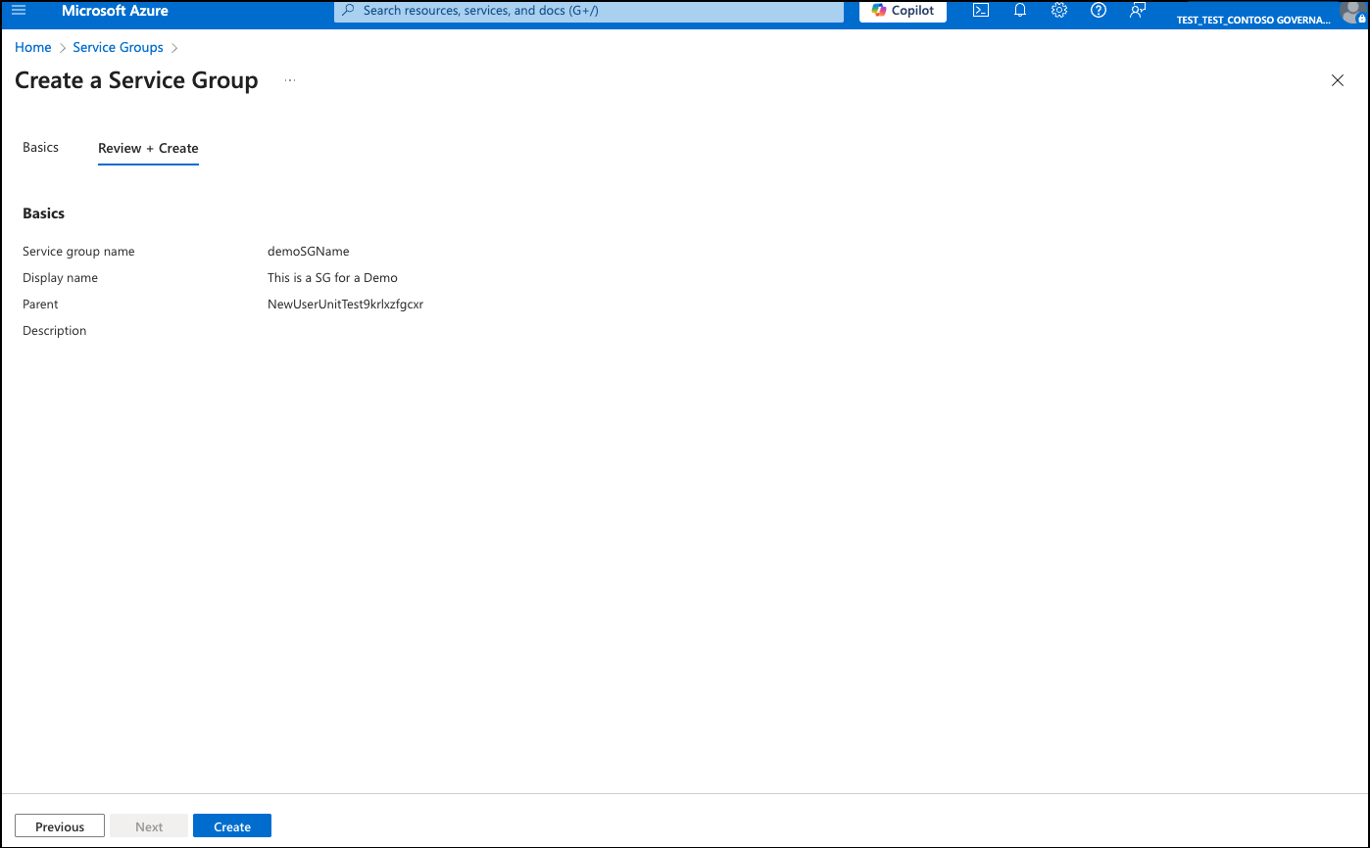Open portal settings gear
This screenshot has width=1370, height=848.
pos(1059,11)
